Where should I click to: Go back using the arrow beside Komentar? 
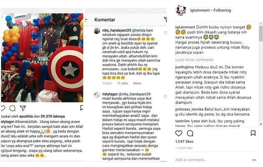86,20
